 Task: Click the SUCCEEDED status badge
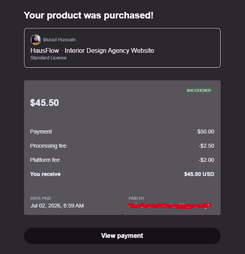[x=199, y=90]
